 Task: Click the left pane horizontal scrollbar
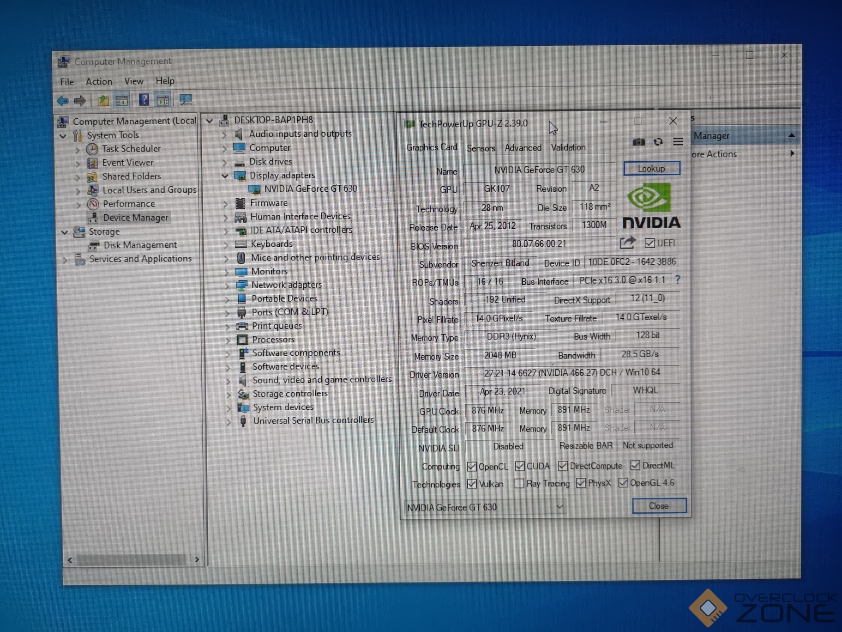tap(132, 560)
